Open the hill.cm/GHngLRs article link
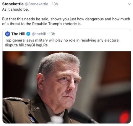The height and width of the screenshot is (126, 133). coord(33,45)
